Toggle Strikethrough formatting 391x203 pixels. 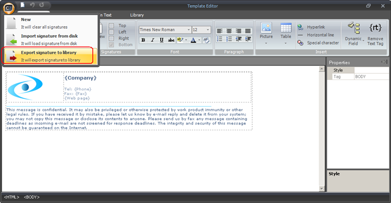point(171,40)
